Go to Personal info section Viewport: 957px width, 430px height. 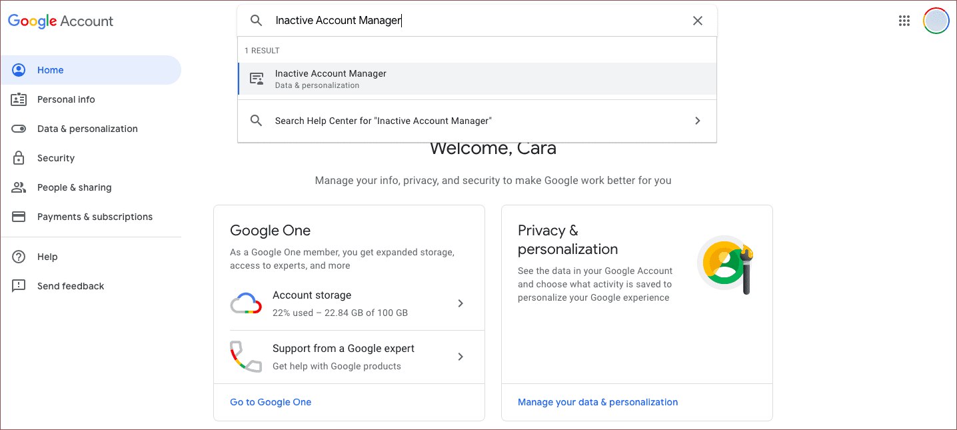[x=66, y=99]
